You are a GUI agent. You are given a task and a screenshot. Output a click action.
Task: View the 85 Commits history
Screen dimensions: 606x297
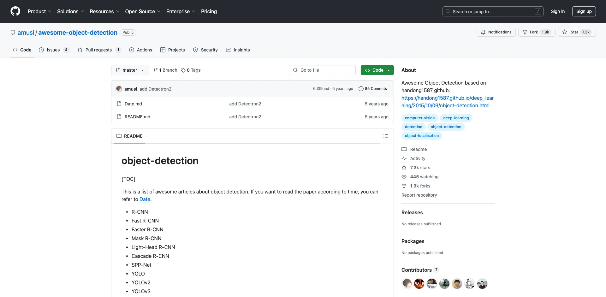coord(373,89)
